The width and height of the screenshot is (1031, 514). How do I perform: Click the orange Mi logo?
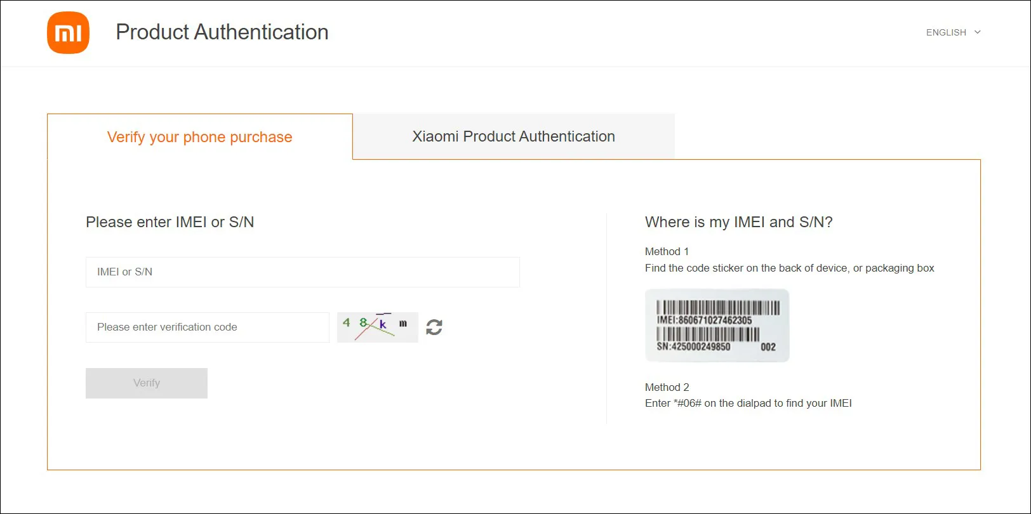pyautogui.click(x=68, y=32)
